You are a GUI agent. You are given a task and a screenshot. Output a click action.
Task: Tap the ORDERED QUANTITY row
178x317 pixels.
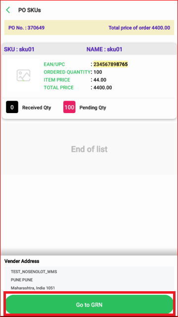coord(73,72)
